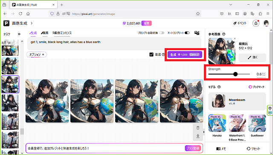
Task: Switch to the 画像エンハンス tab
Action: (62, 33)
